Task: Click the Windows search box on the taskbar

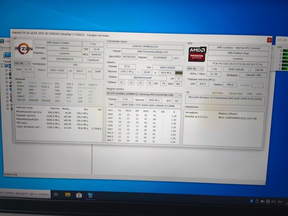Action: coord(25,193)
